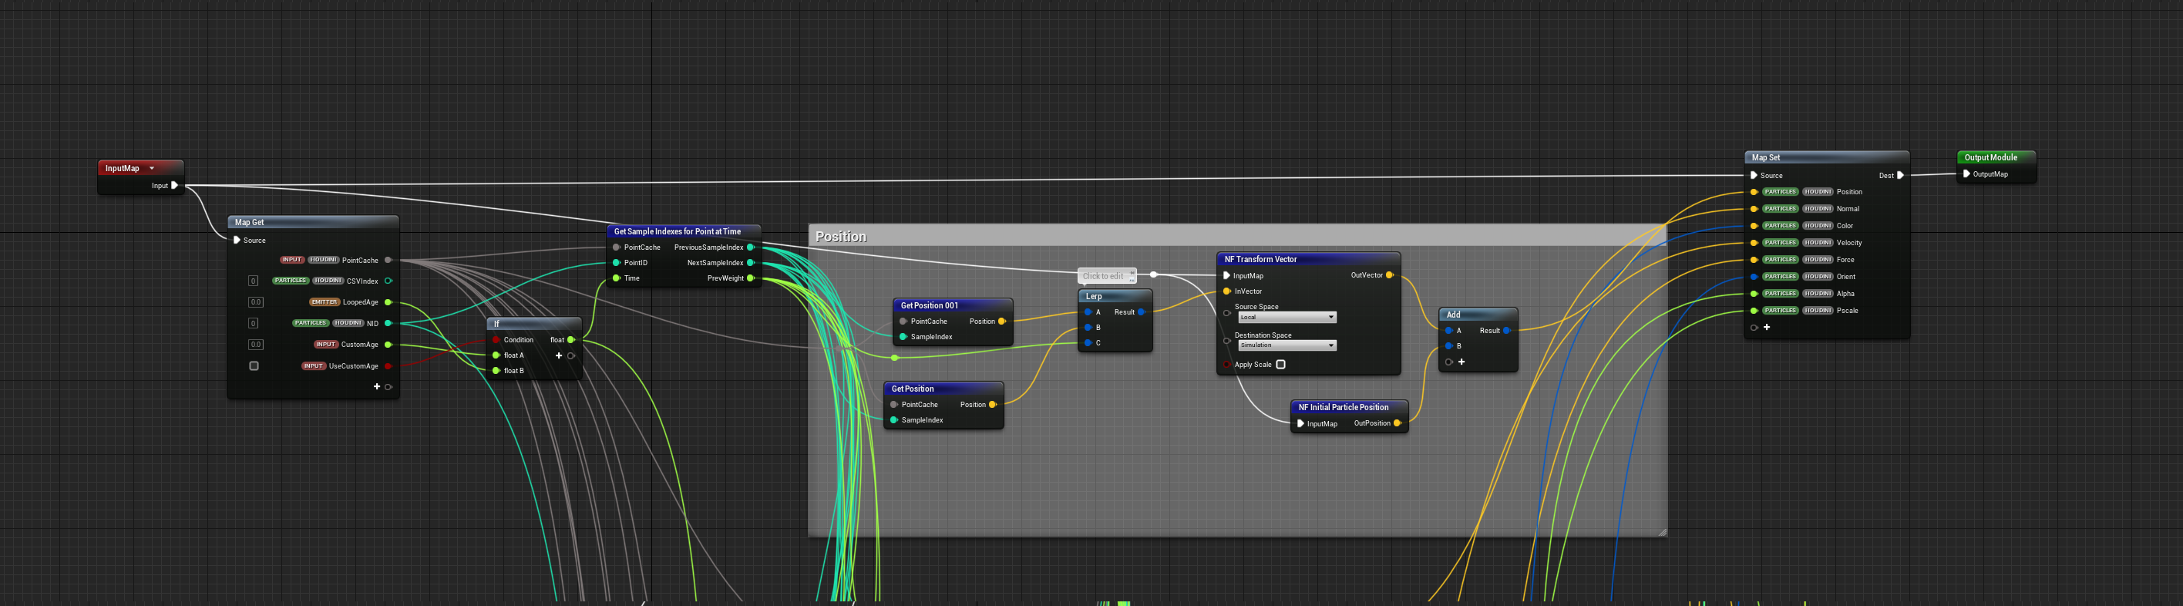Click the add pin plus on Map Set node
This screenshot has width=2183, height=606.
point(1767,327)
